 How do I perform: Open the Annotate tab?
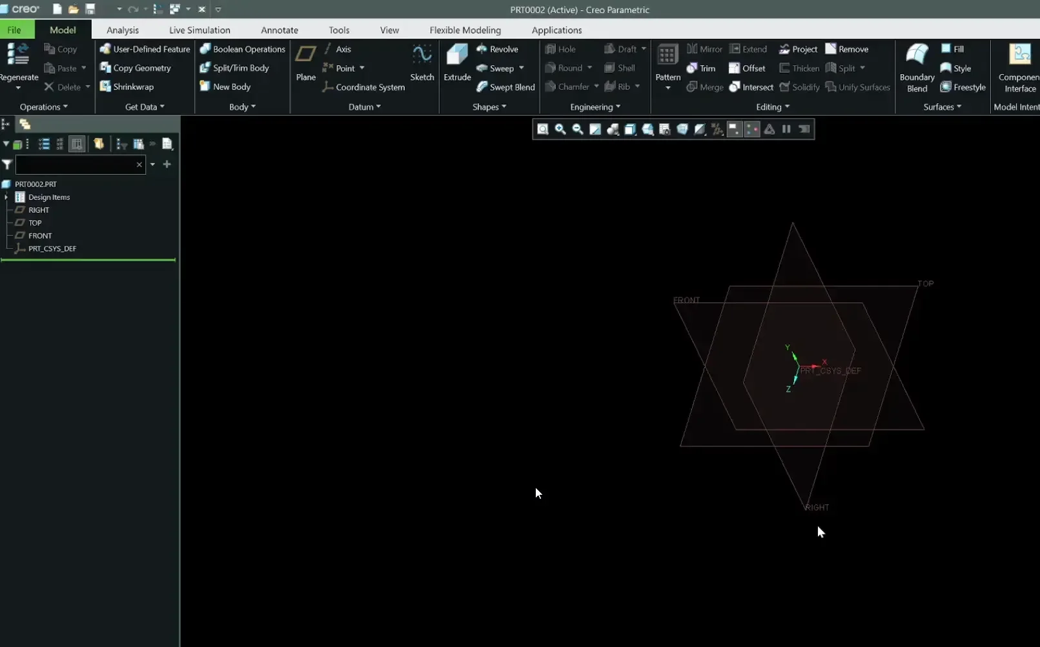(280, 30)
